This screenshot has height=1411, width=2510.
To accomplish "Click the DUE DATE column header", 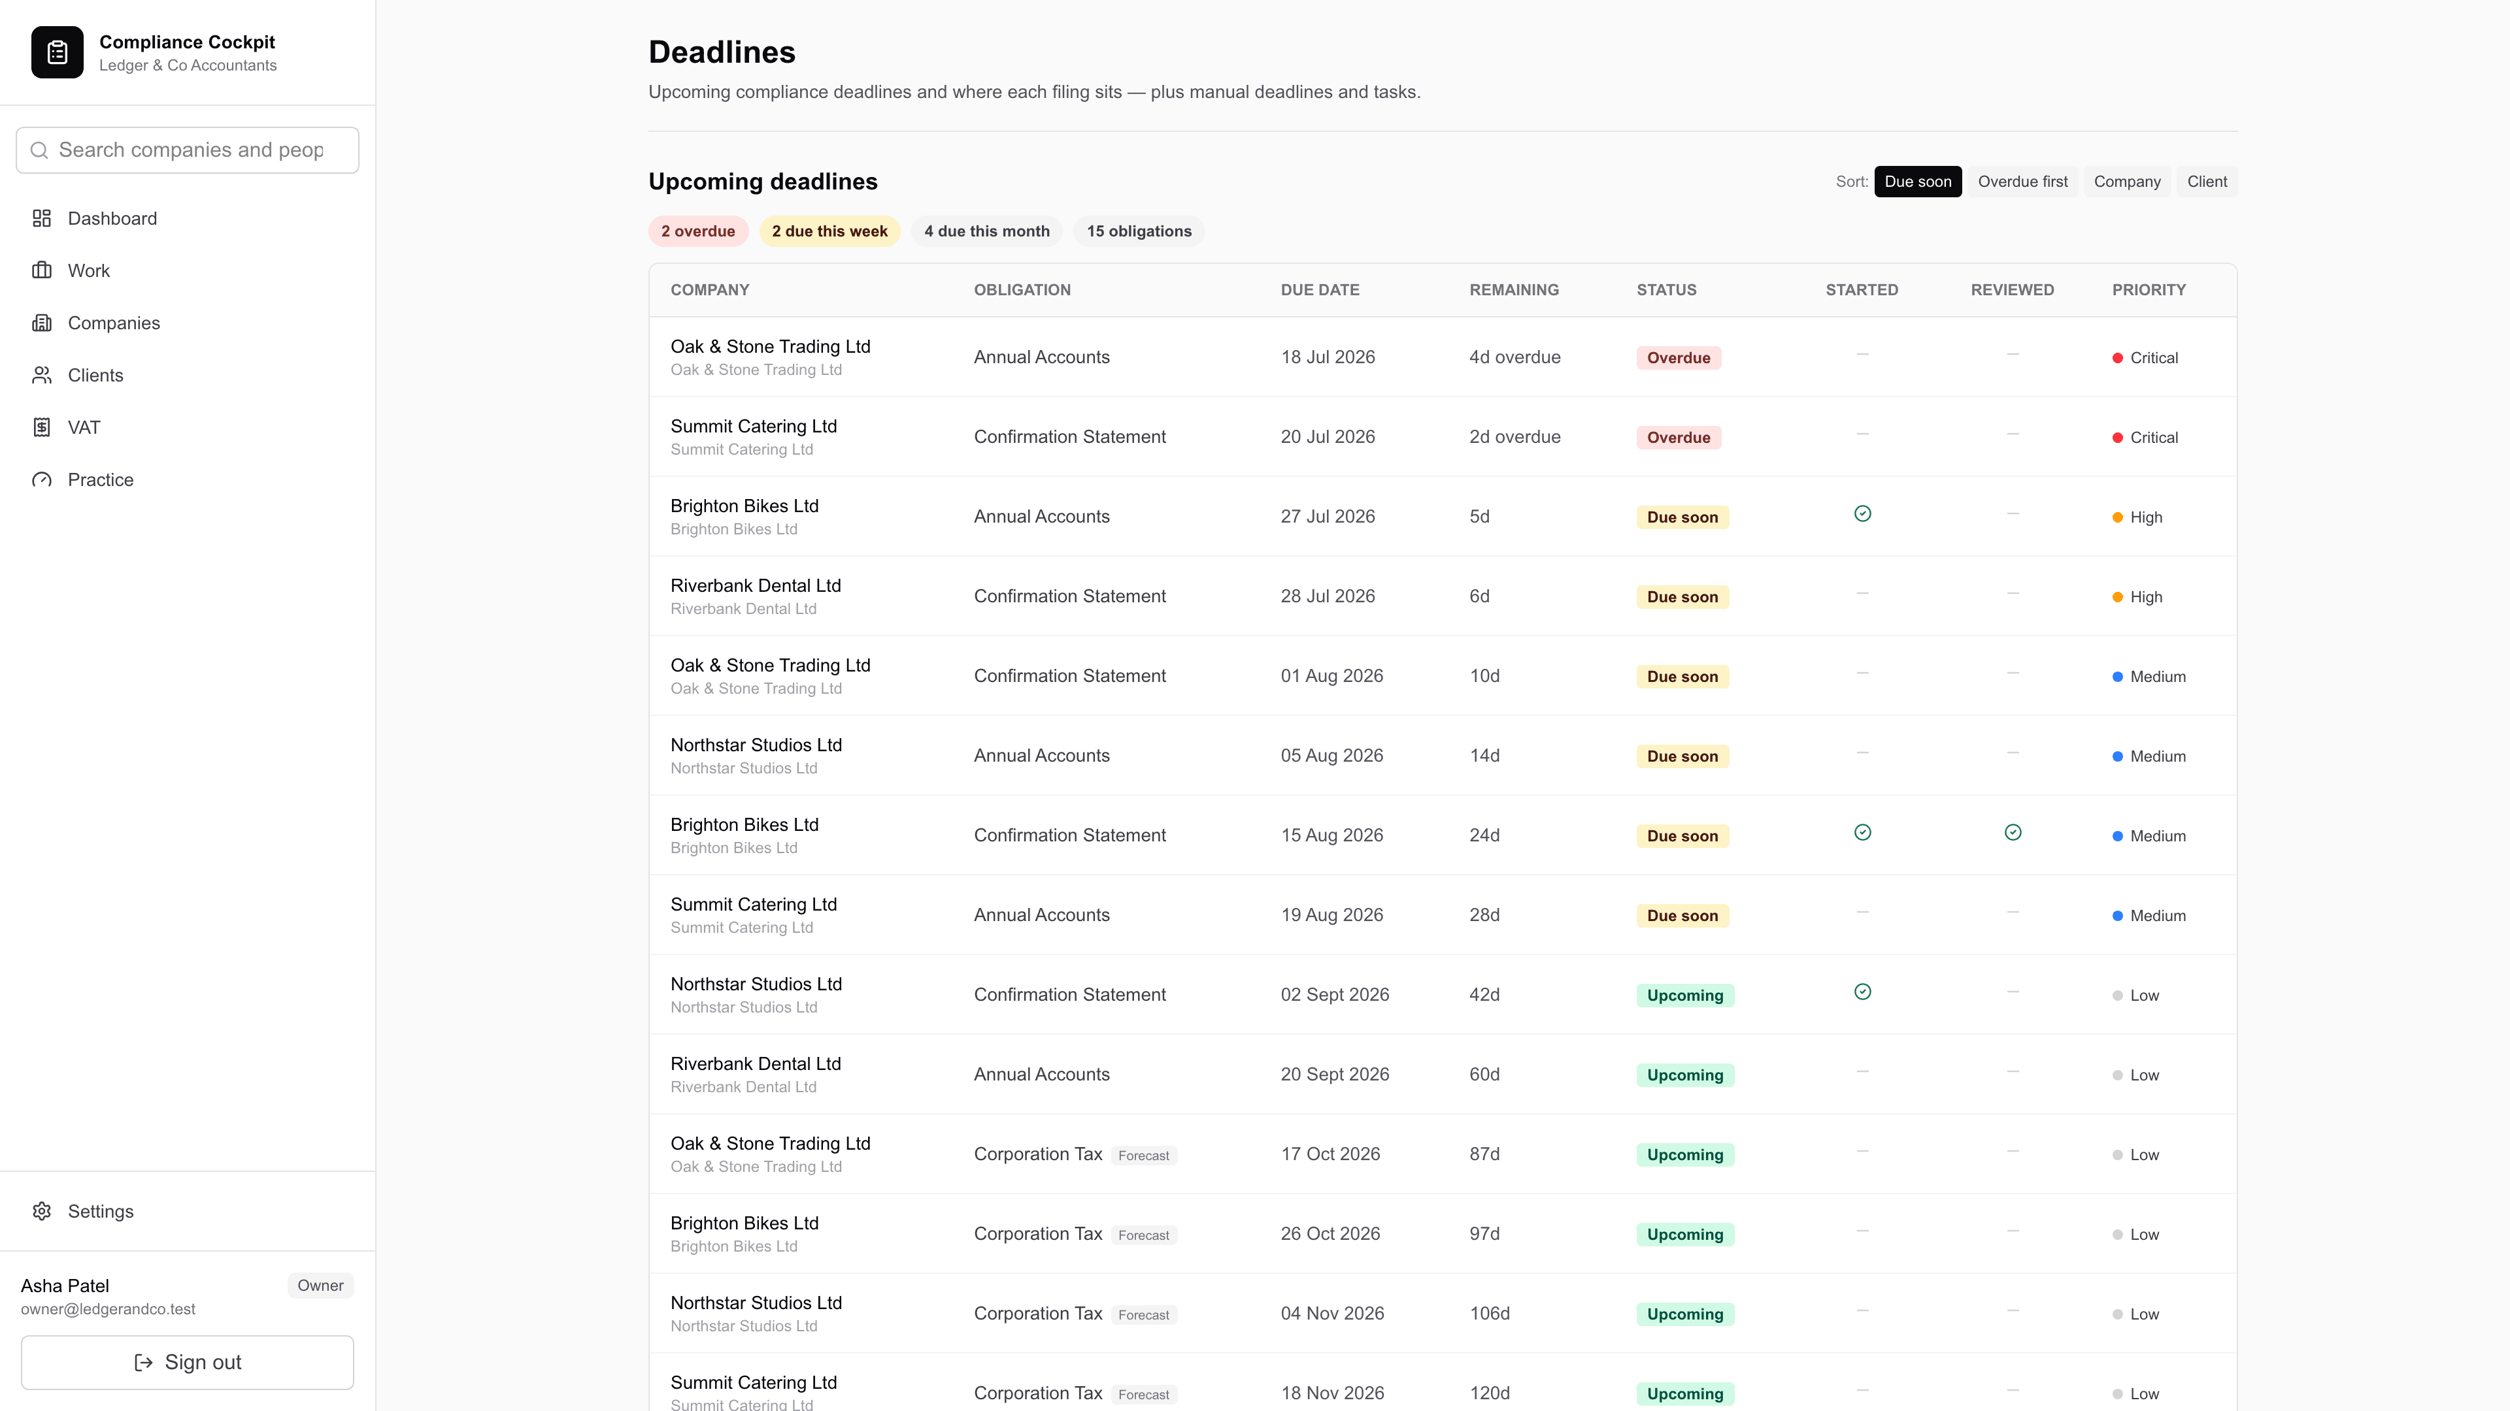I will tap(1319, 290).
